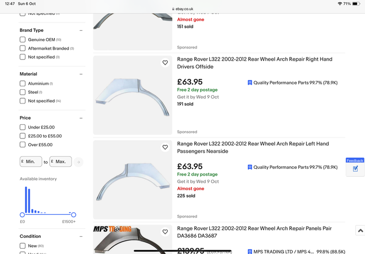Click the Max. price input field

(x=61, y=161)
